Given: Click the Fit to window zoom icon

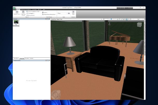Looking at the screenshot, I should 125,19.
